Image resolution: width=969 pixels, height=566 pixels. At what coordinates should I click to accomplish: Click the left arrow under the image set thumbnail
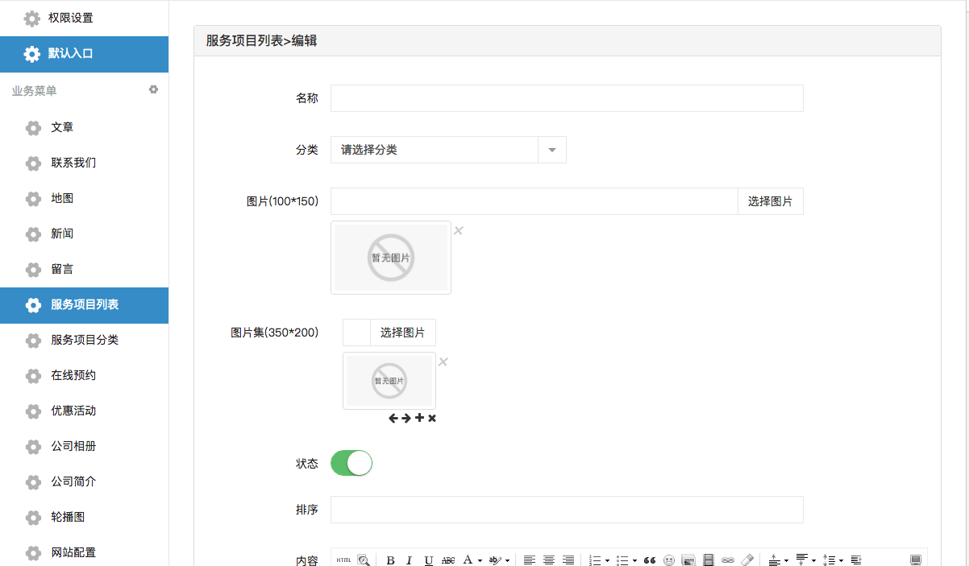click(393, 418)
